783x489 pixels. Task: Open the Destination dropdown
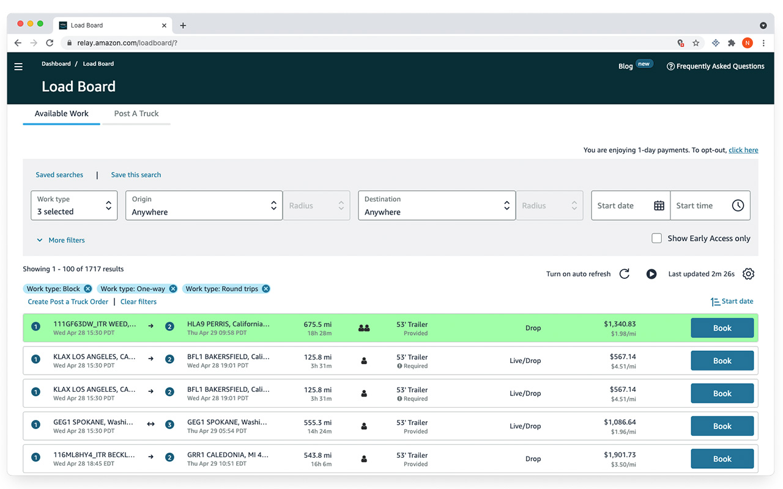437,205
